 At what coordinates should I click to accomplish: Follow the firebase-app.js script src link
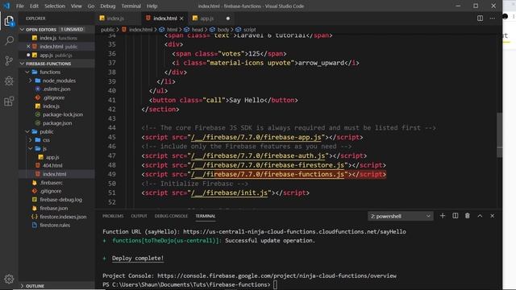point(256,137)
